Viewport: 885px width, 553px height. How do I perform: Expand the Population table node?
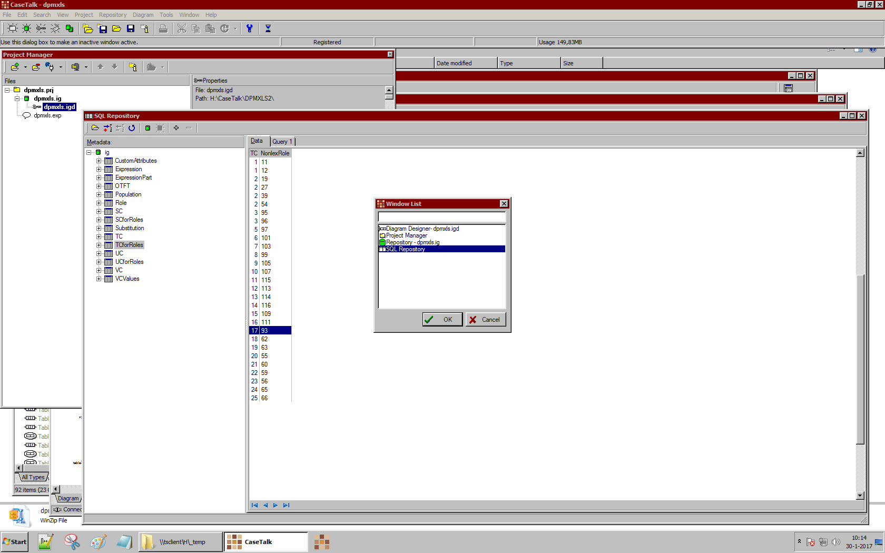(x=99, y=194)
